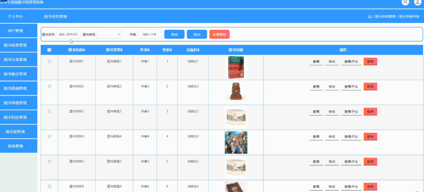Delete the 图书名称3 row
Screen dimensions: 424x192
click(x=370, y=111)
